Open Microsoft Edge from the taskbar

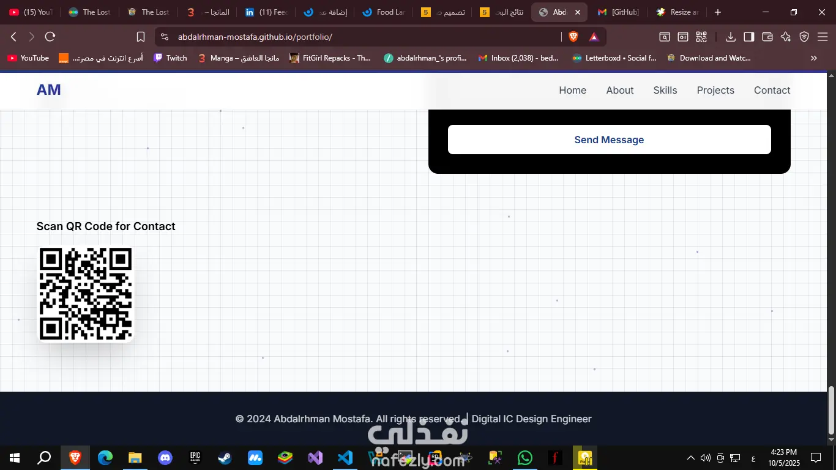point(105,458)
